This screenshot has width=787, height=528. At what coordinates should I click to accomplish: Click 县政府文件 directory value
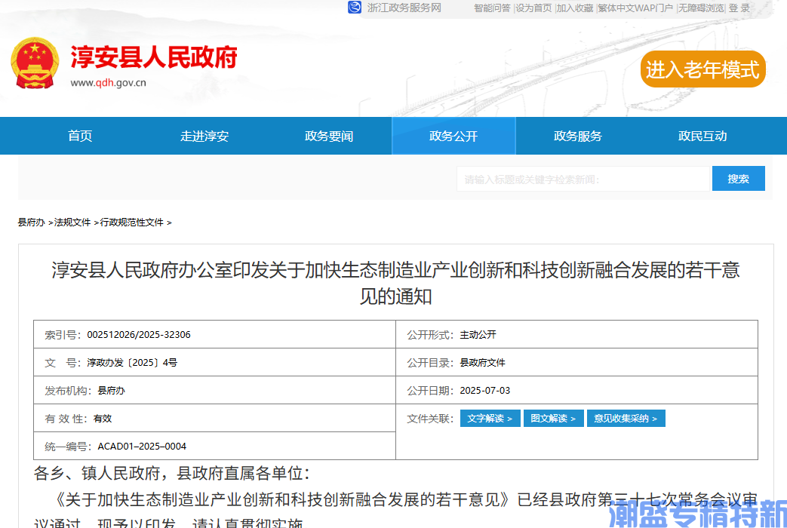click(x=482, y=363)
